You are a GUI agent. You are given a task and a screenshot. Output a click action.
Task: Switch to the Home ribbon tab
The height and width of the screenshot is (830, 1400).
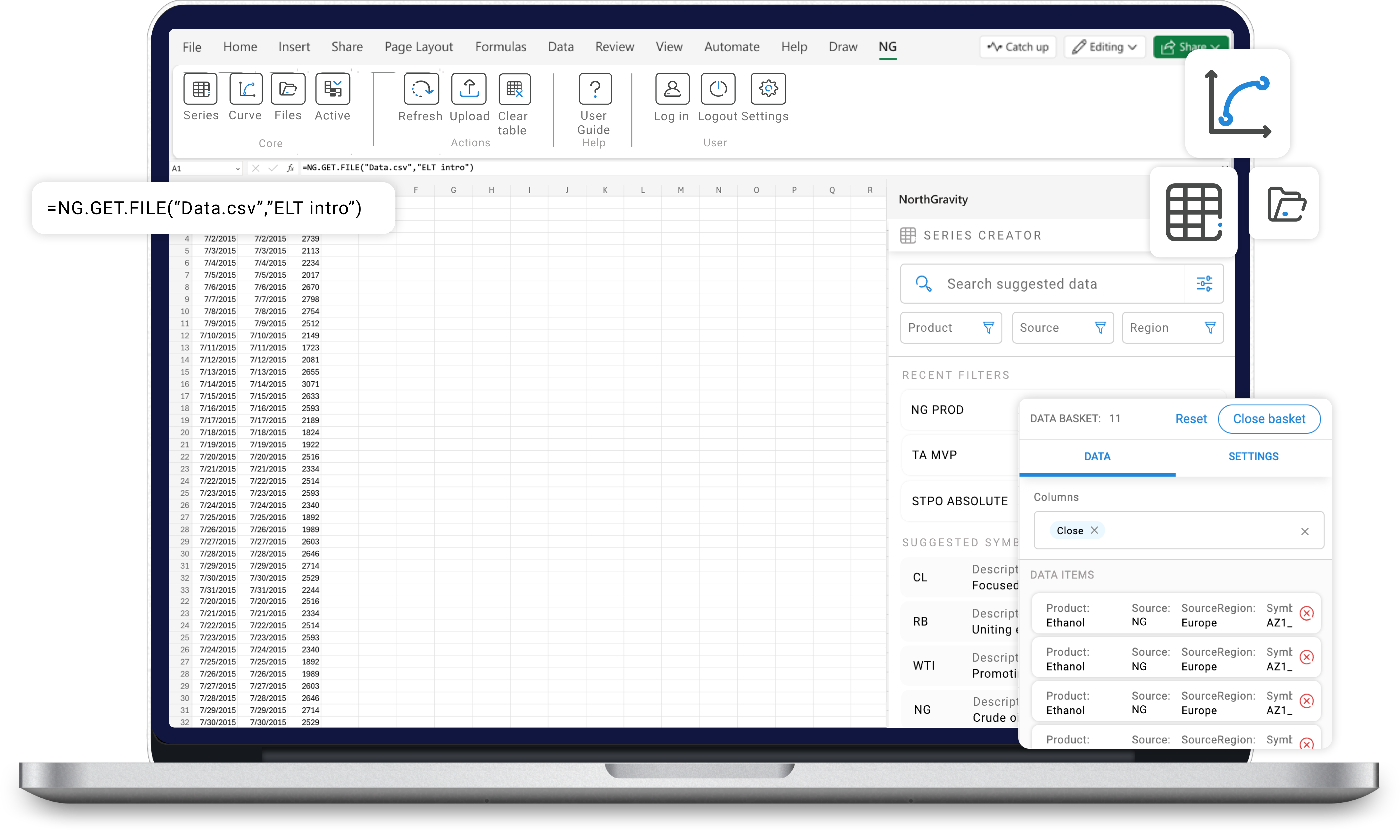241,47
